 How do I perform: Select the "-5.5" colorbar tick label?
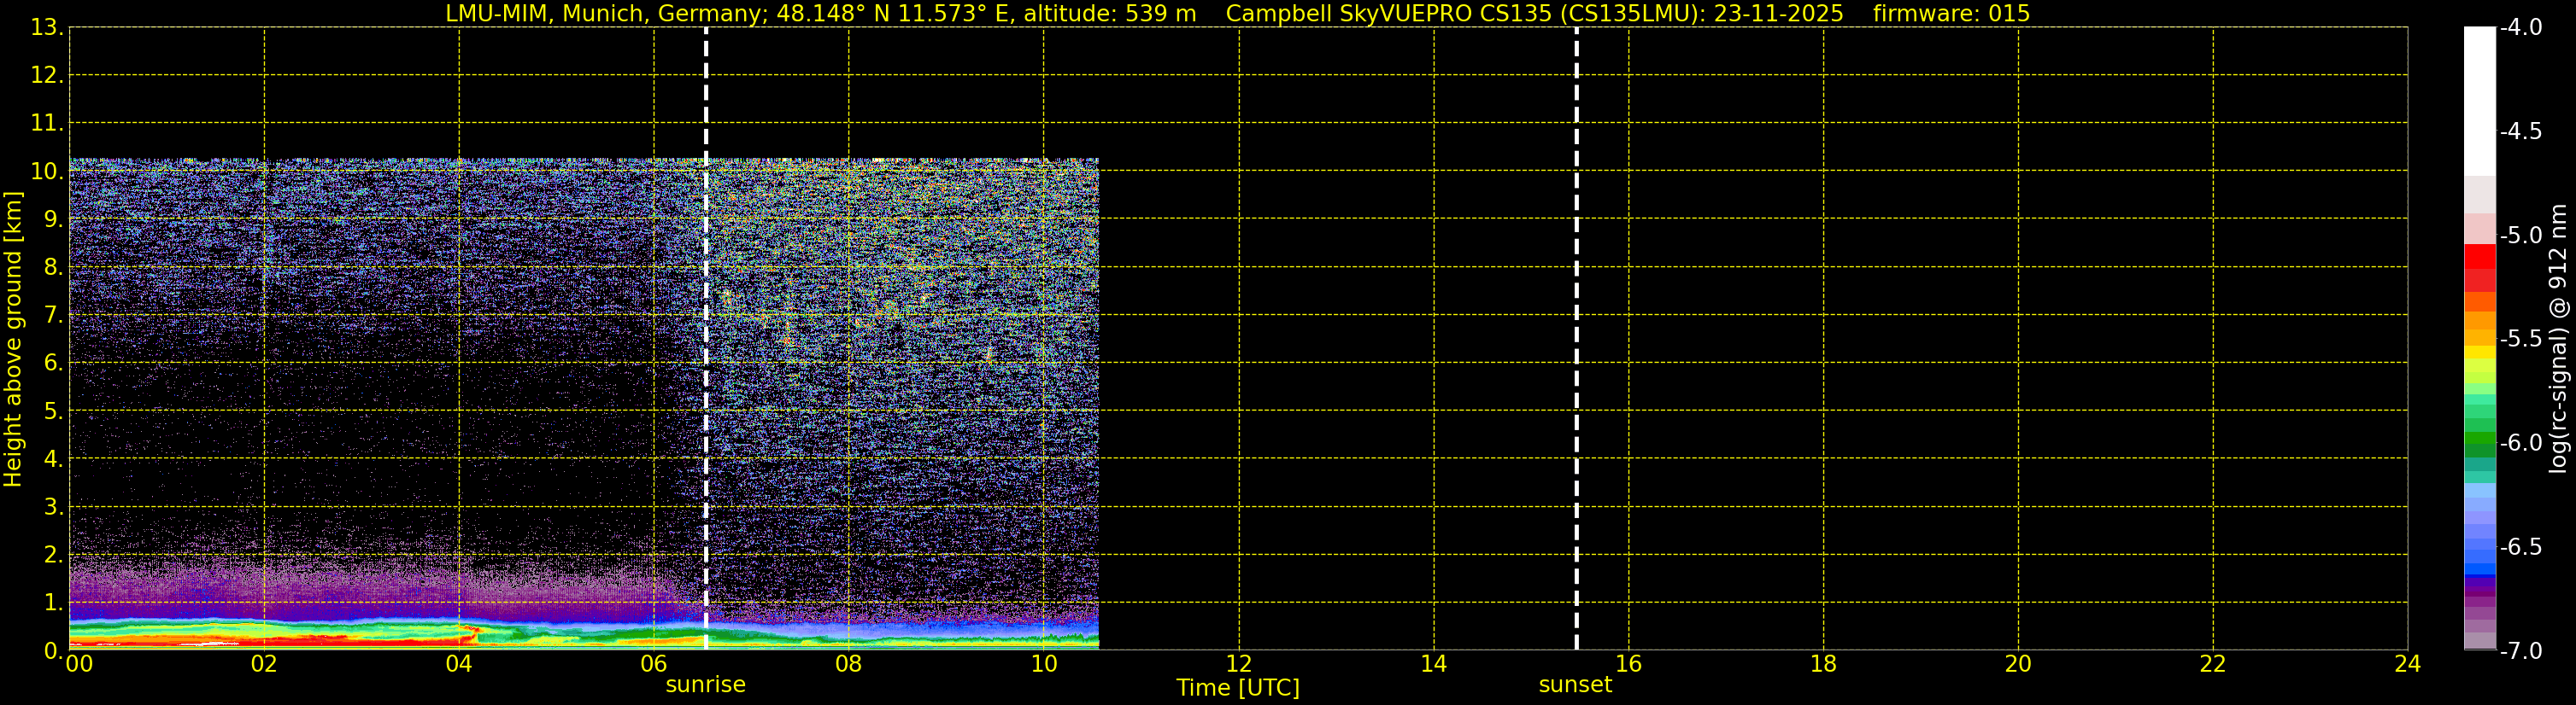tap(2520, 340)
